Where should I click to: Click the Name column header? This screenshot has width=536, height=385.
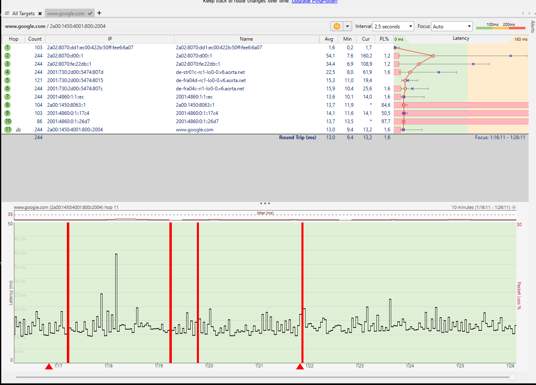coord(246,39)
